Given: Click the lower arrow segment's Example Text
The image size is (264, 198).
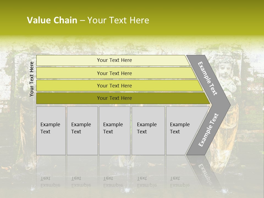Looking at the screenshot, I should click(x=208, y=130).
